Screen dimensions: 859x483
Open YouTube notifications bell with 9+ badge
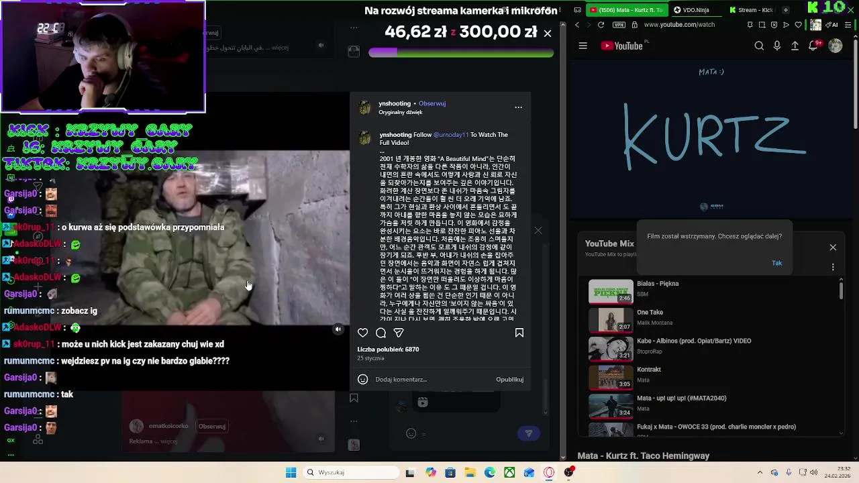point(814,46)
